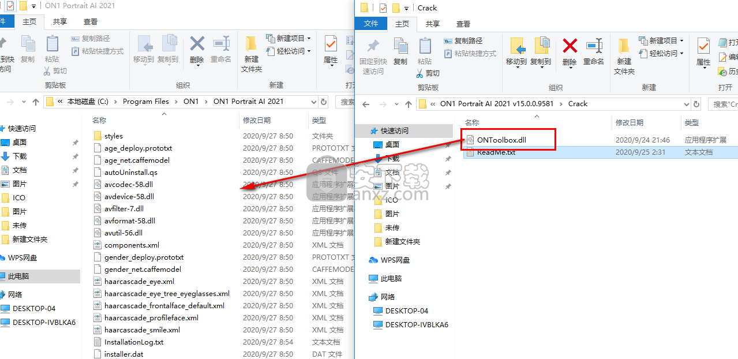Click Cut (剪切) in Crack window ribbon
Screen dimensions: 738x359
pos(428,73)
